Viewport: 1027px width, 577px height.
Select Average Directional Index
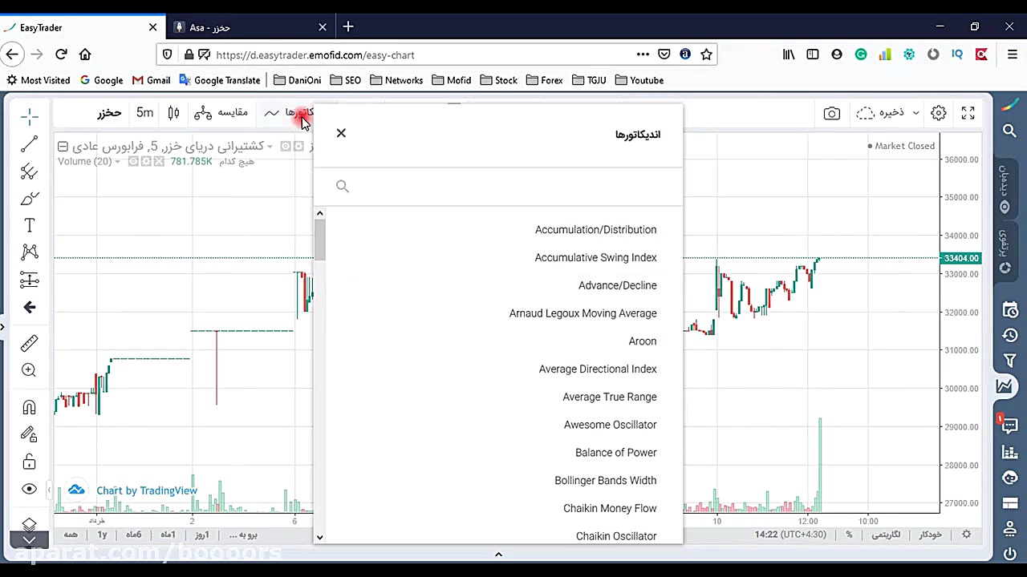[598, 369]
